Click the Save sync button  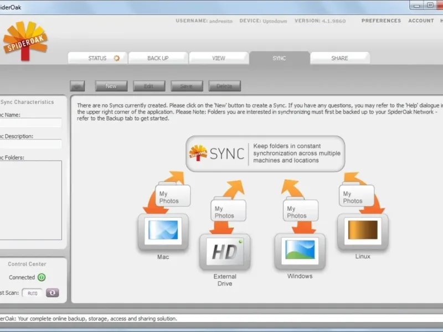coord(187,86)
